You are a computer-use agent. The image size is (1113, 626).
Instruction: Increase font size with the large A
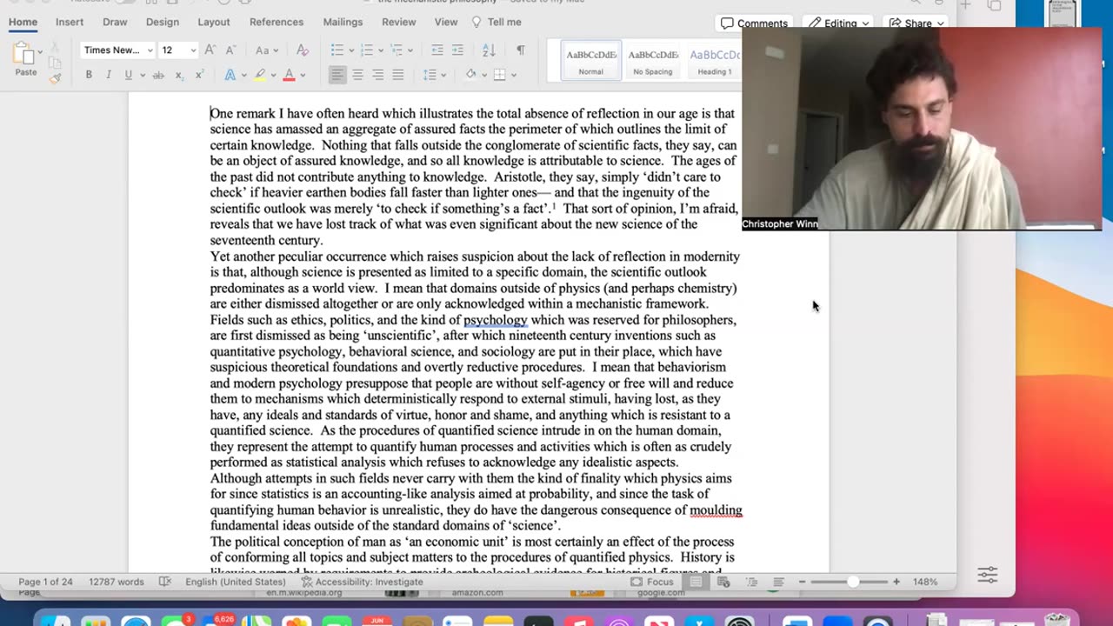click(x=210, y=50)
